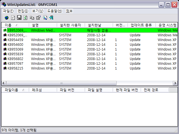The width and height of the screenshot is (179, 134).
Task: Sort by the 설명 column header
Action: click(x=43, y=25)
